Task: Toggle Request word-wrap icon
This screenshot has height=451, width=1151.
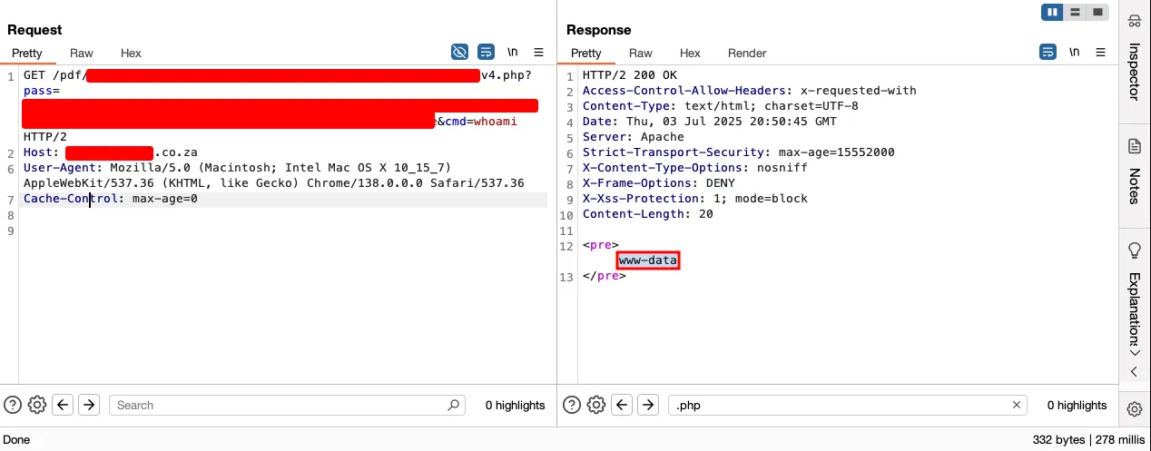Action: [486, 52]
